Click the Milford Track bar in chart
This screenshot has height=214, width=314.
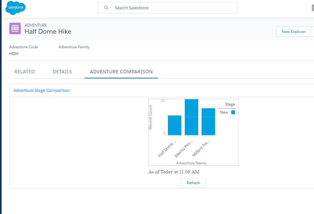(208, 122)
